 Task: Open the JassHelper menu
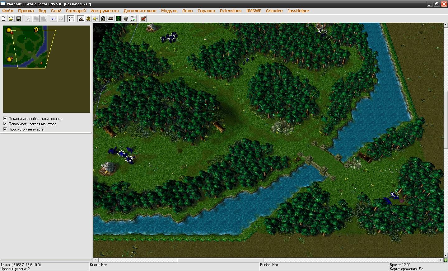298,11
